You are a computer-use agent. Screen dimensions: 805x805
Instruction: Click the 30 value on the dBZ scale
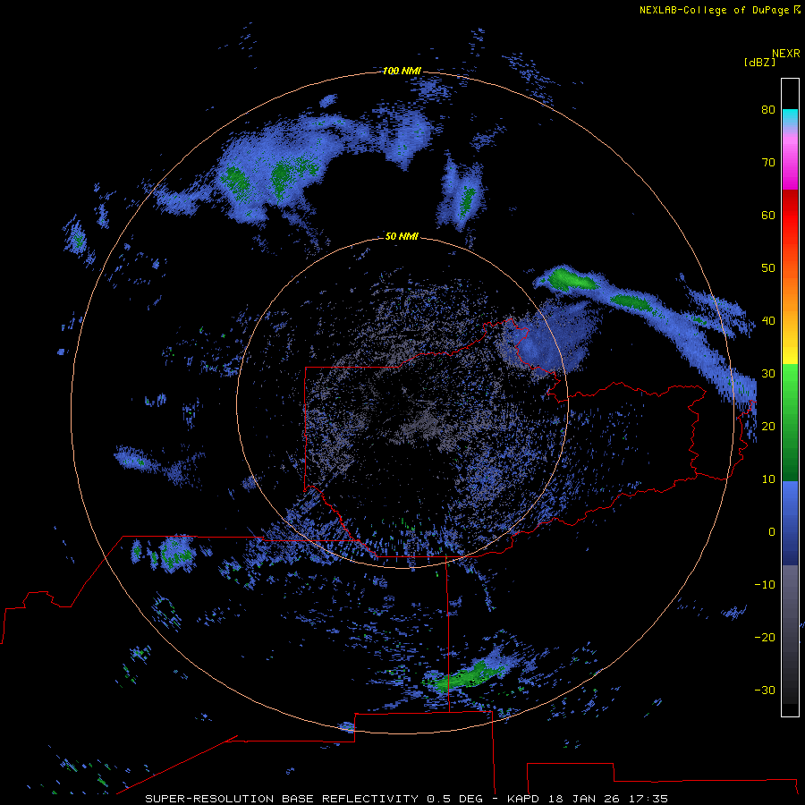tap(768, 374)
